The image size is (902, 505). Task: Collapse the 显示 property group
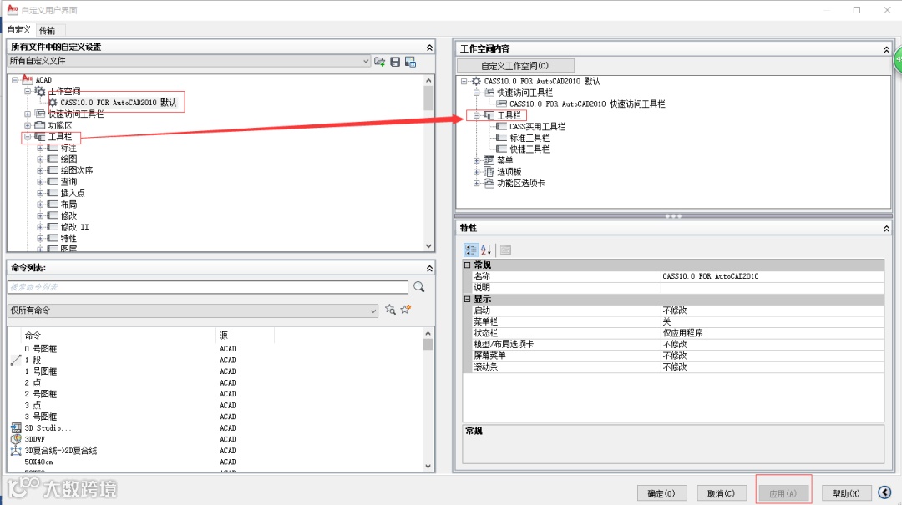pyautogui.click(x=467, y=299)
